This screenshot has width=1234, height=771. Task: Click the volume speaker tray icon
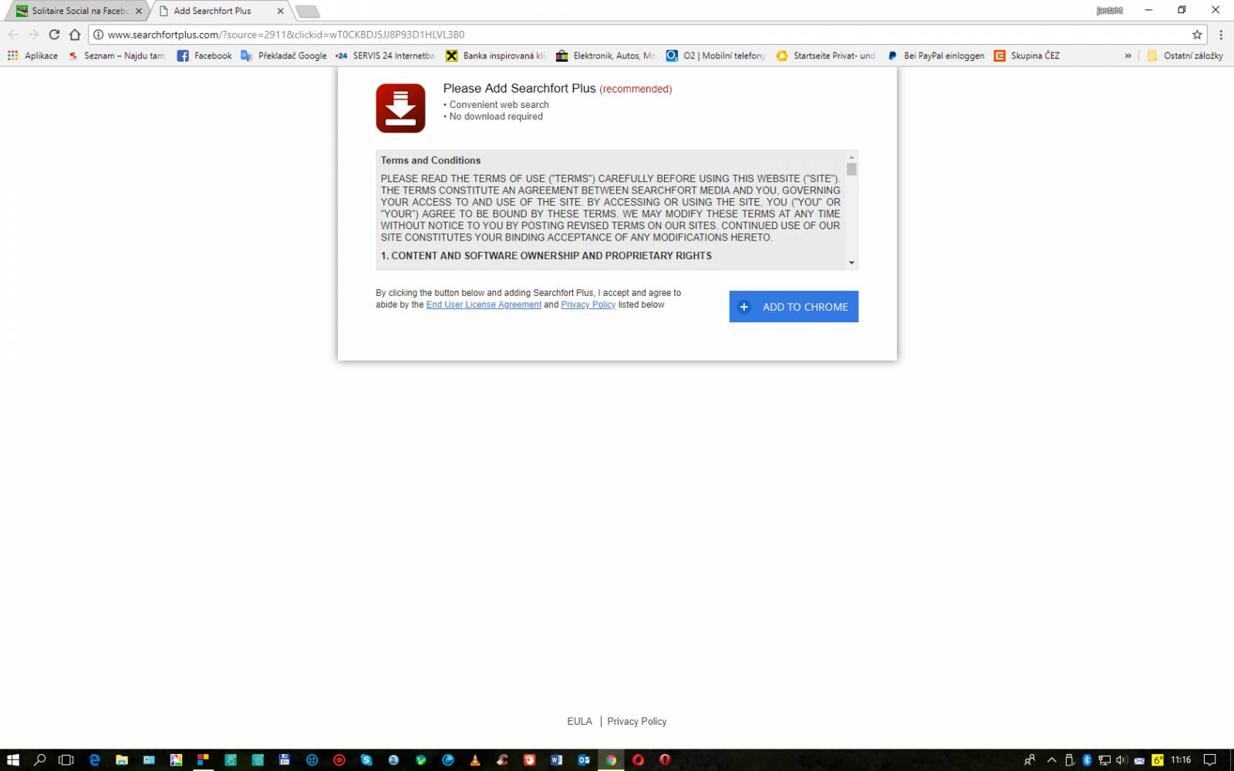pyautogui.click(x=1121, y=759)
